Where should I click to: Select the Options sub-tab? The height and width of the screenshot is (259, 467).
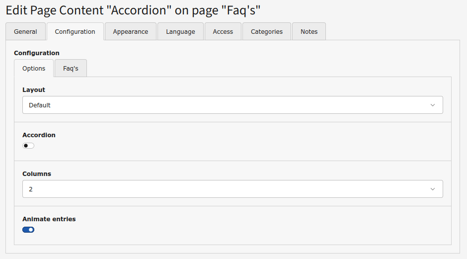point(34,69)
